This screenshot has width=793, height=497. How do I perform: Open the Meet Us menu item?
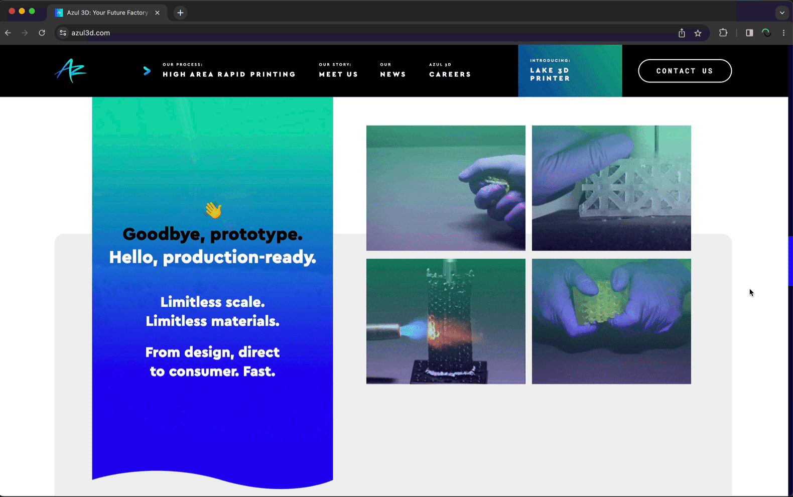point(338,71)
